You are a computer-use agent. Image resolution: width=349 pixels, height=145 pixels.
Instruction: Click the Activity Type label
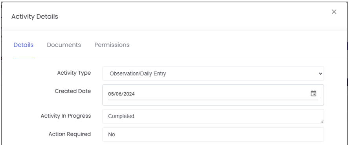[x=74, y=73]
